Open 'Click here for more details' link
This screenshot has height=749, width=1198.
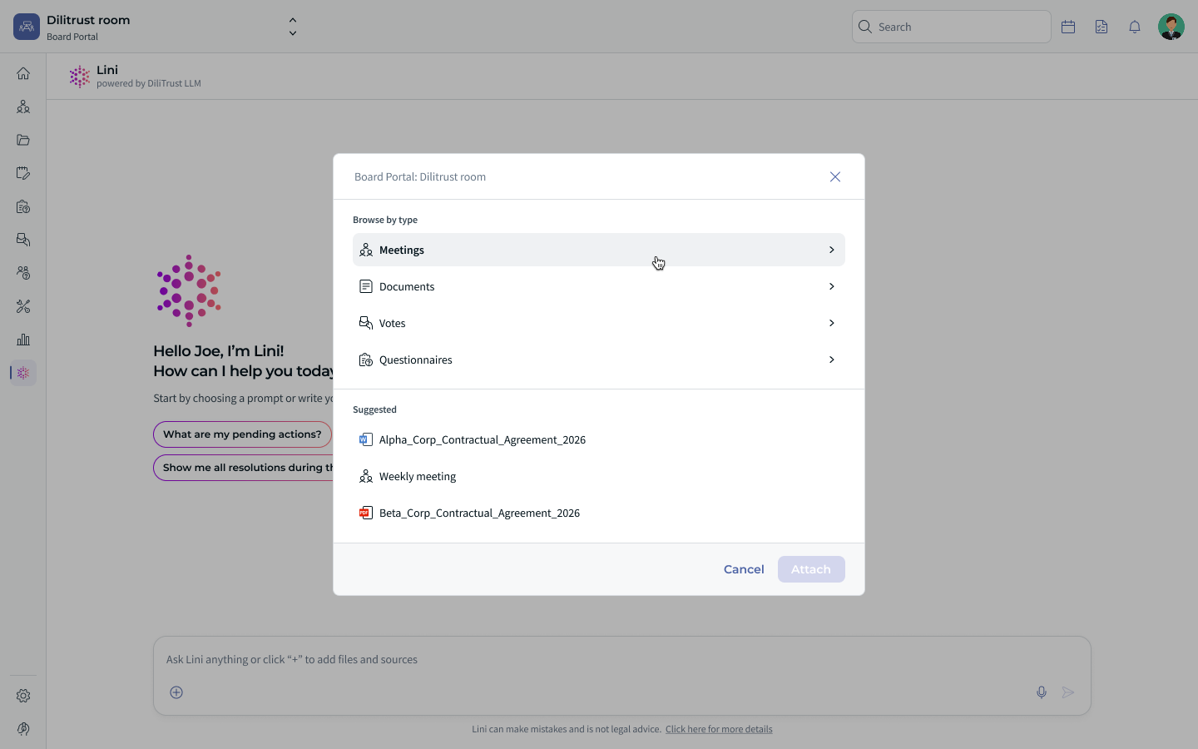pos(719,729)
